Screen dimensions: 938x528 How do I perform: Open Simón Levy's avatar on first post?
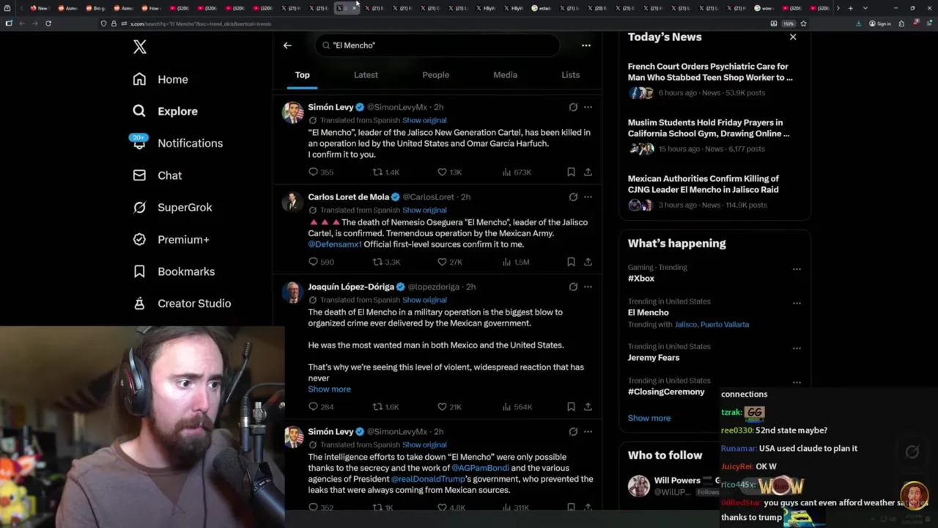[x=293, y=112]
